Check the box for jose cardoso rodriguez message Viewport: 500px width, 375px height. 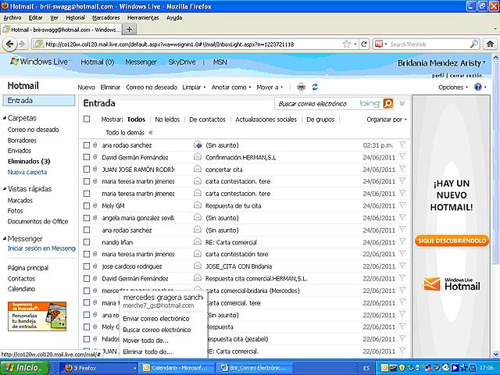pos(87,266)
